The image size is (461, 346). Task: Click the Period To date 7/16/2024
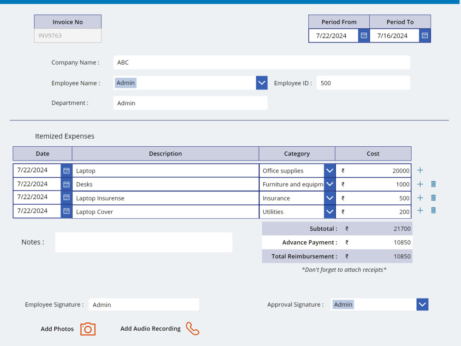[x=395, y=36]
